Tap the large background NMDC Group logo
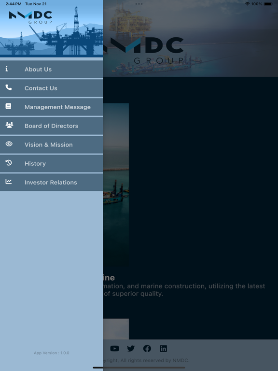Screen dimensions: 278x371 [144, 50]
